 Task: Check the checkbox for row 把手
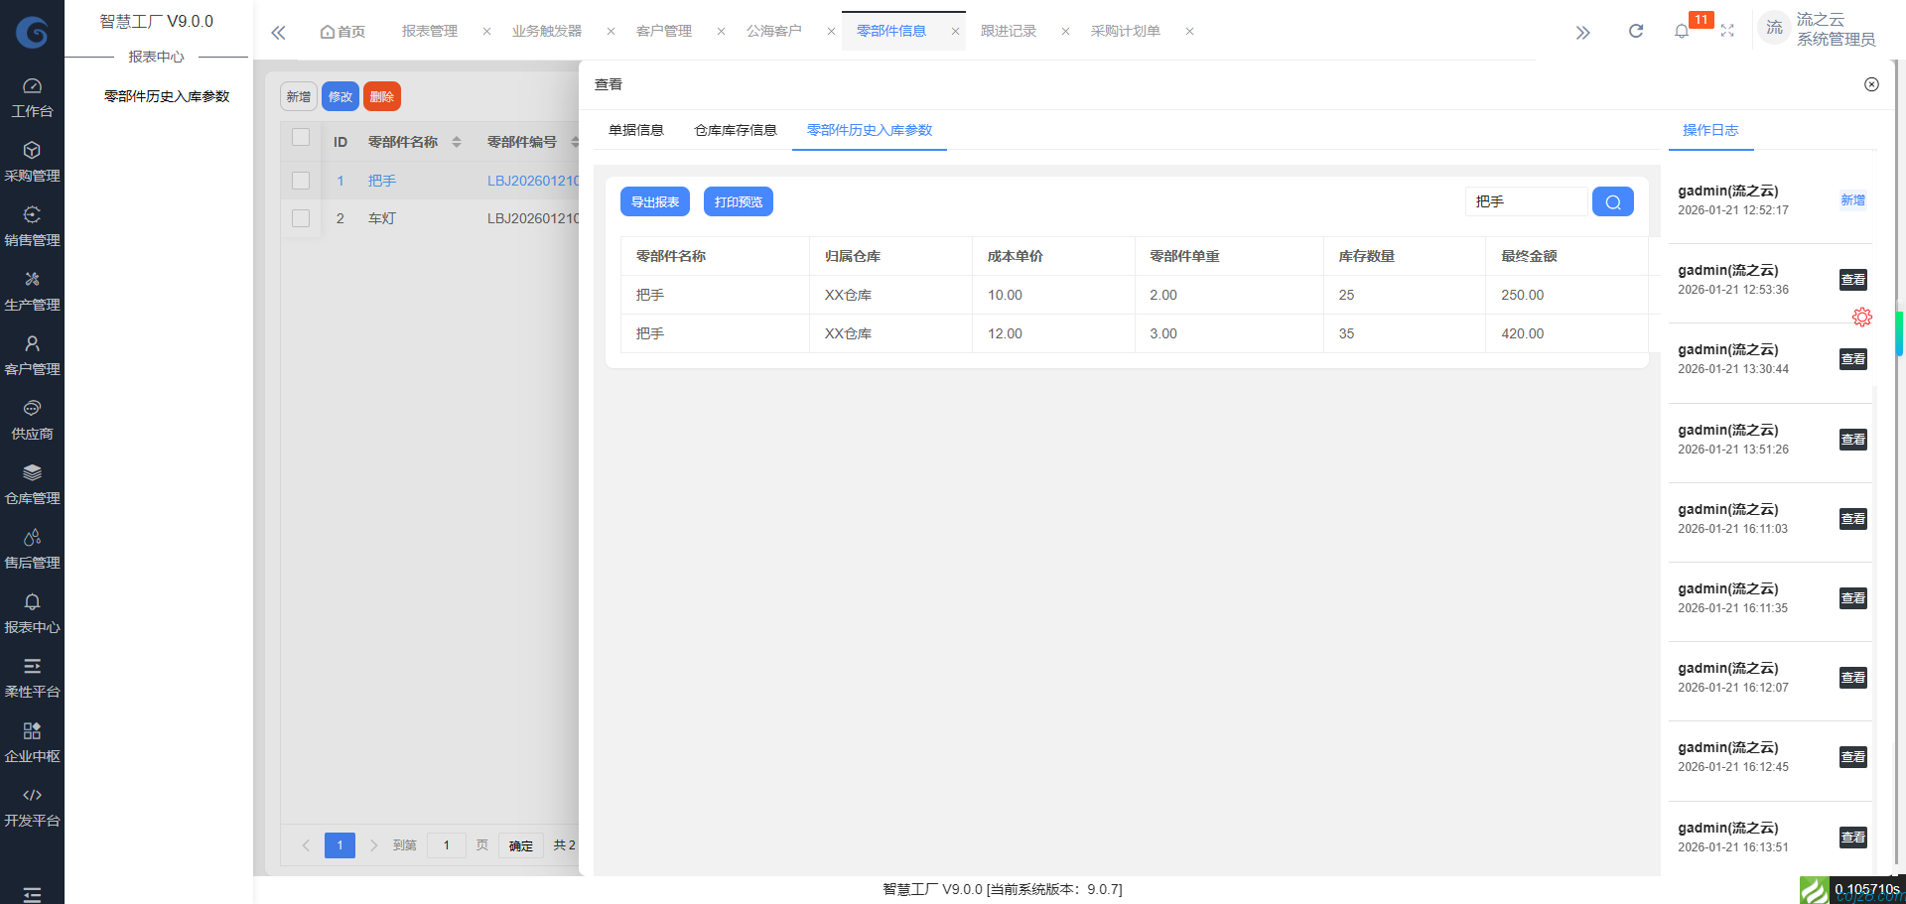301,181
